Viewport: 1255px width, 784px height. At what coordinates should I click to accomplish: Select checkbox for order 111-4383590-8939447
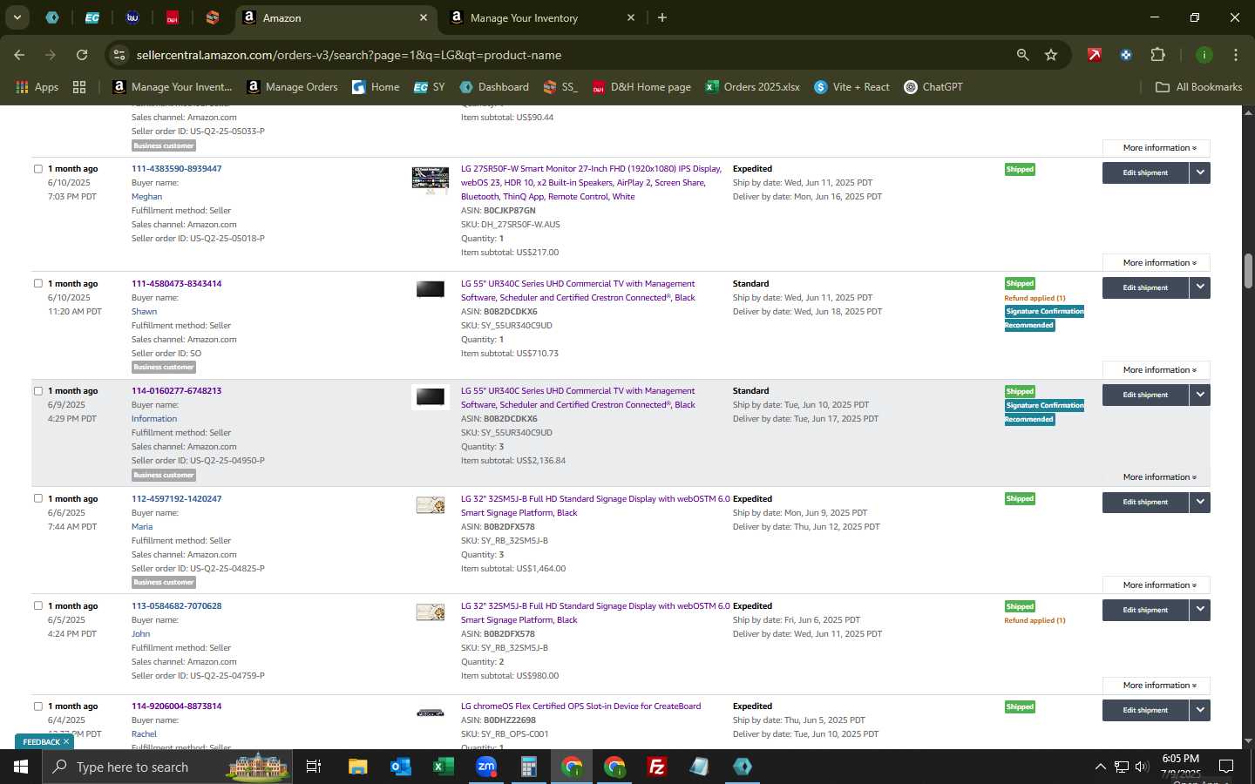tap(38, 169)
